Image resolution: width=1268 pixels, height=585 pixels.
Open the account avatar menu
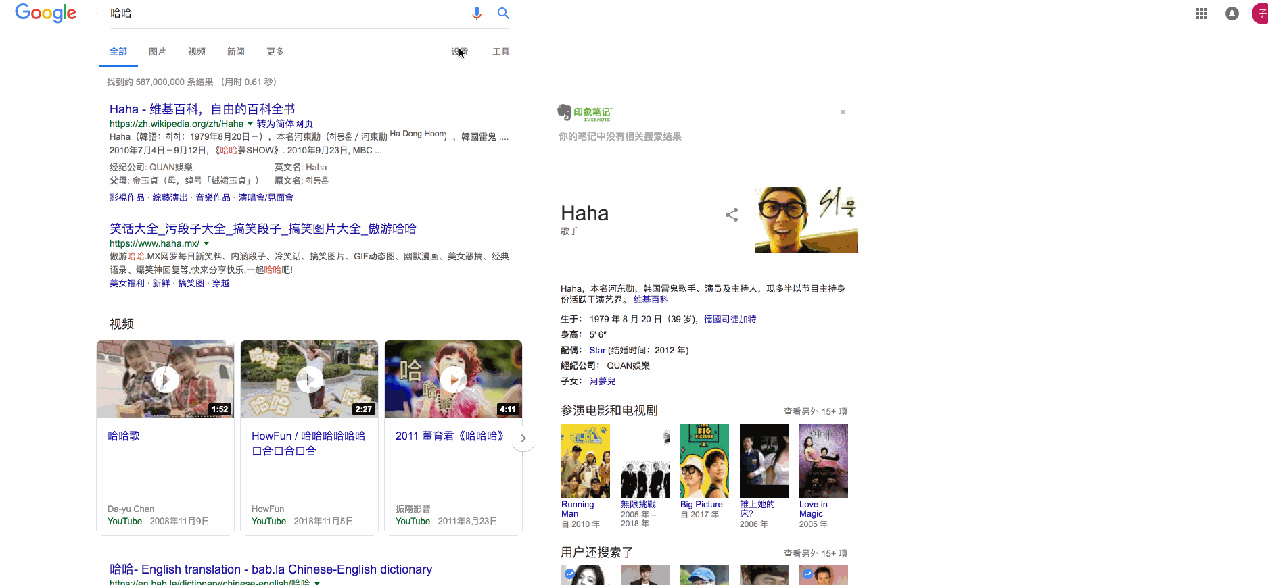click(1261, 14)
